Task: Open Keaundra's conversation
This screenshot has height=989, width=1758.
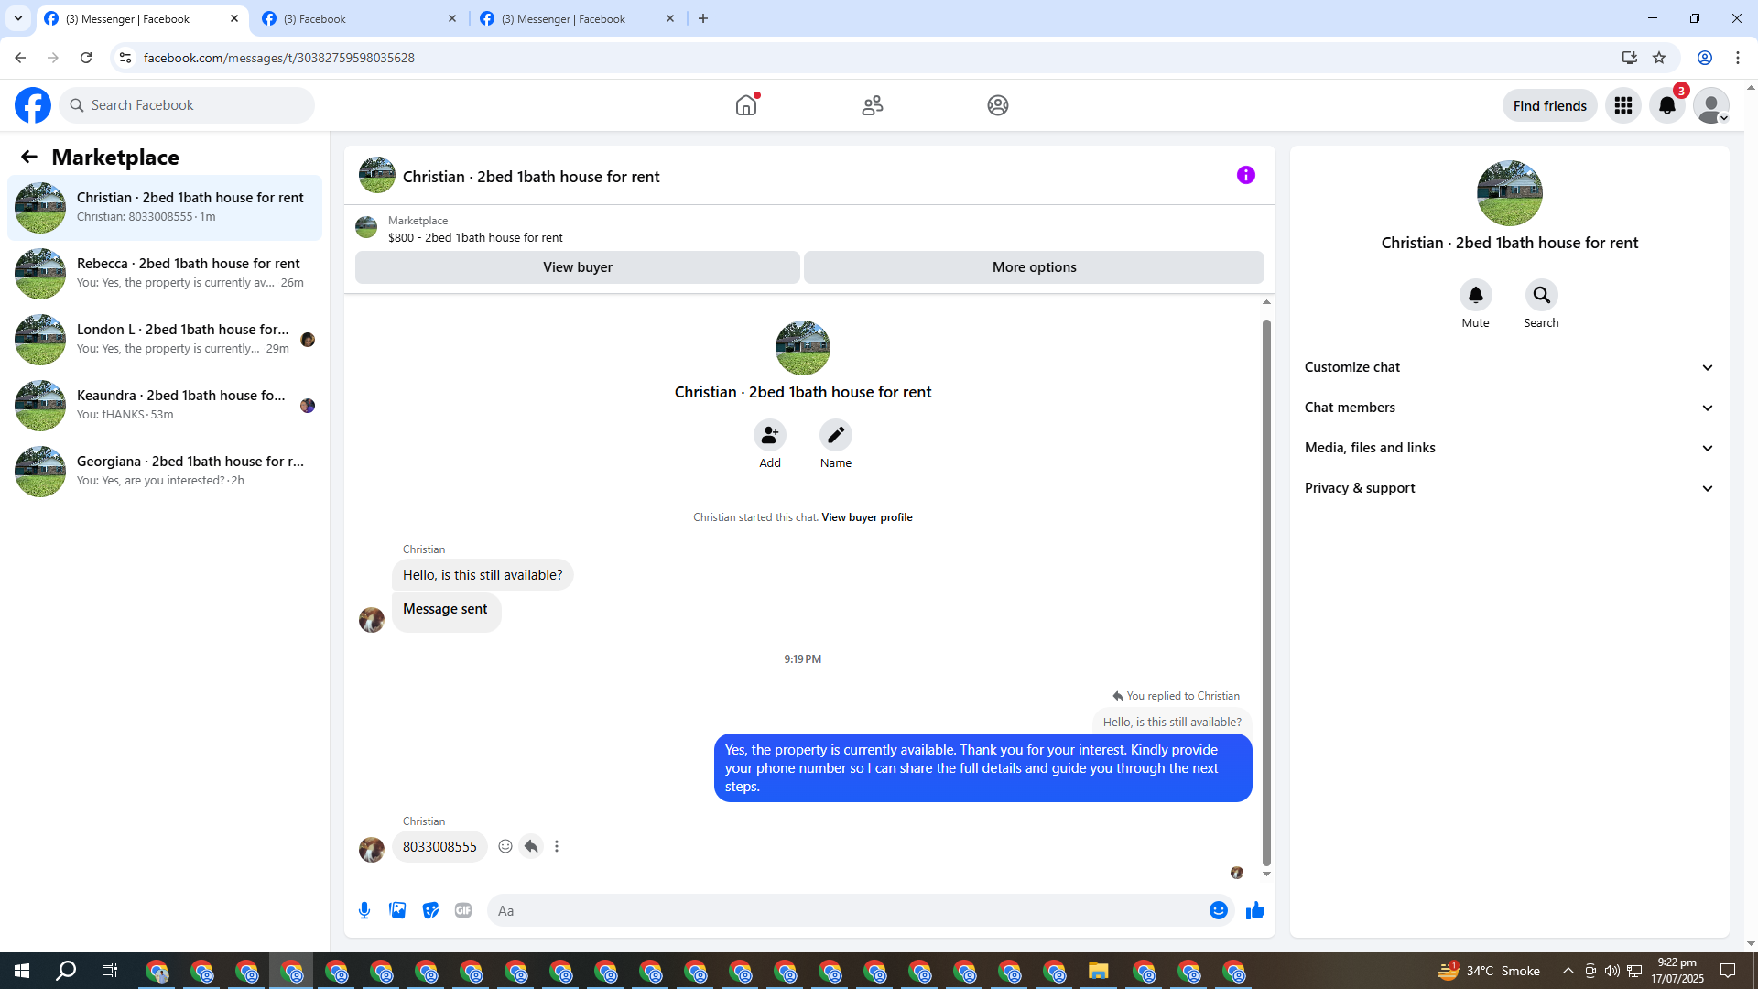Action: point(165,406)
